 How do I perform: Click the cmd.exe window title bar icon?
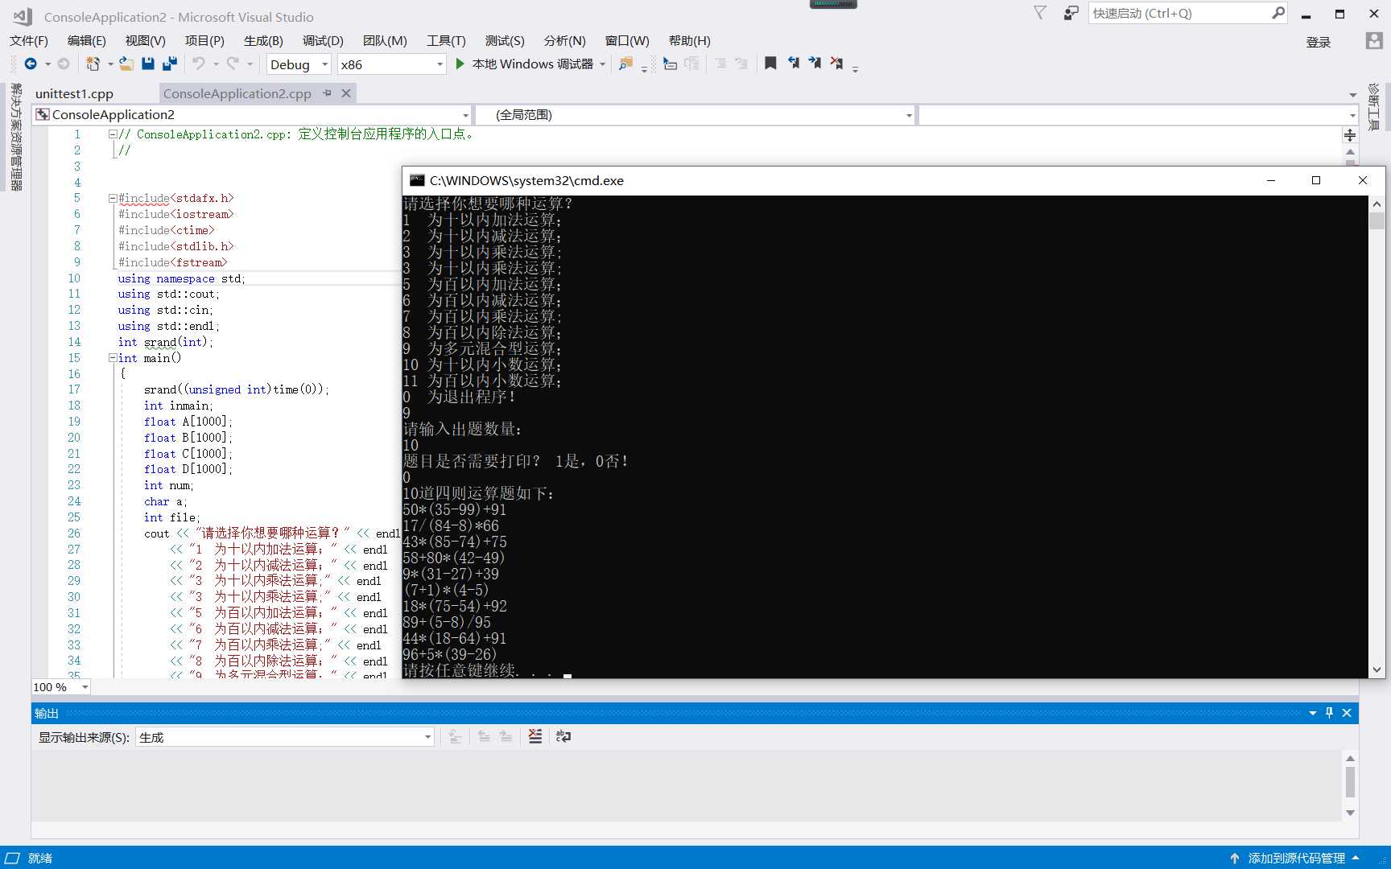(x=416, y=180)
